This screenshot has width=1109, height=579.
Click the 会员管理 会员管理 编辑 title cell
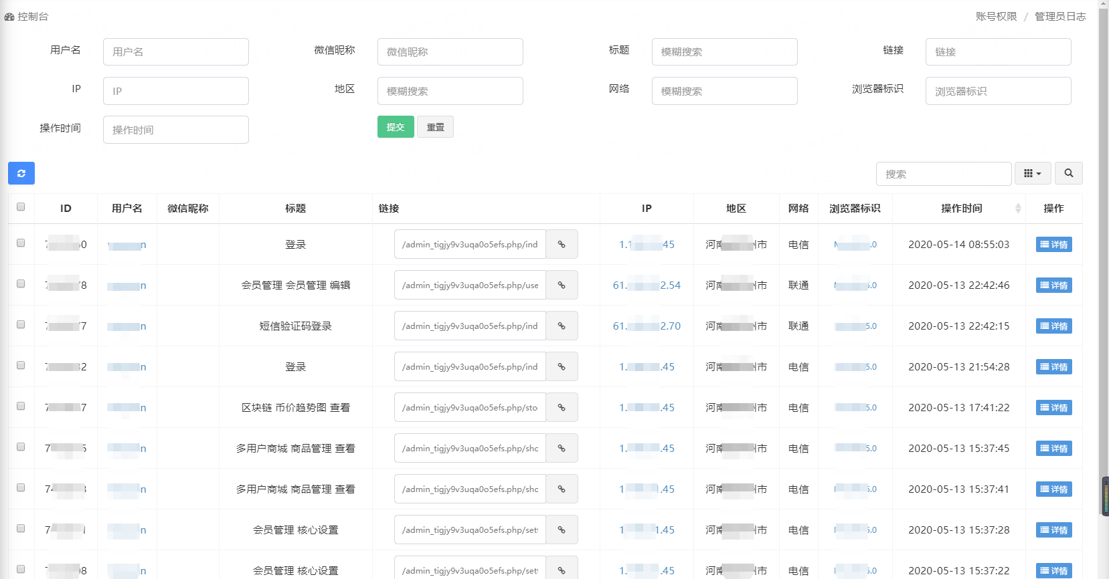click(x=296, y=285)
